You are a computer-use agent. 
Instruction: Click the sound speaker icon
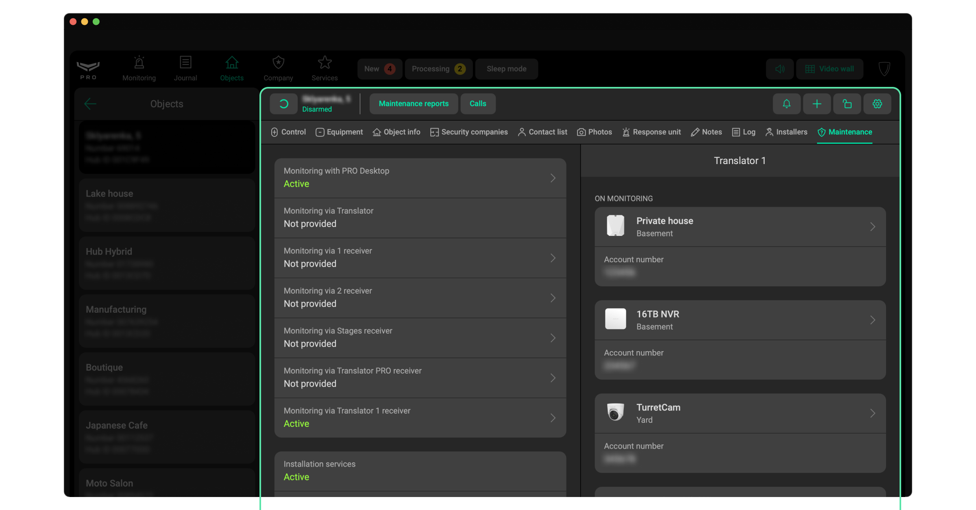coord(780,69)
